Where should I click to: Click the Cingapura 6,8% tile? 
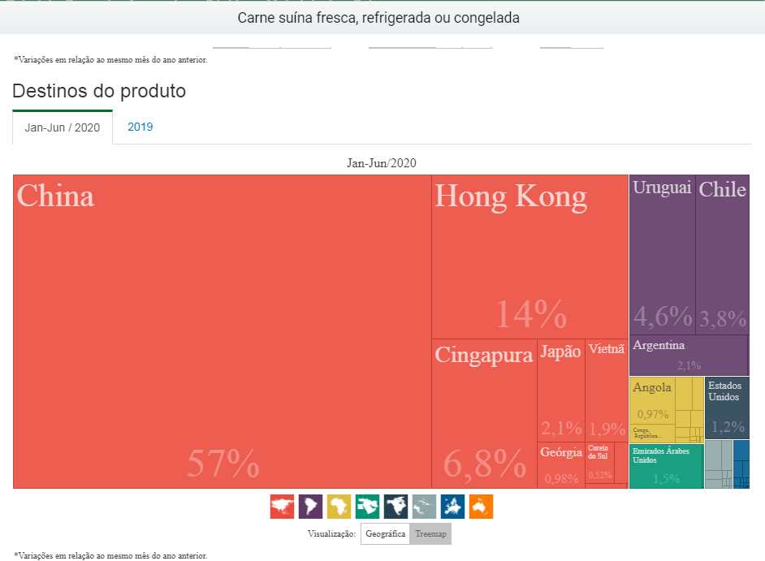click(x=484, y=414)
